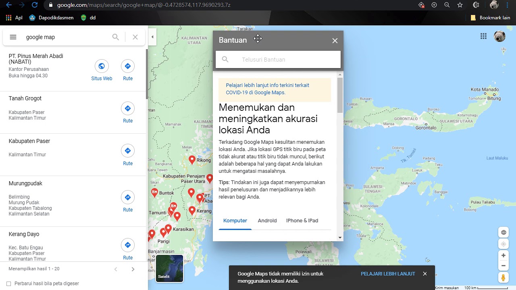
Task: Click the map pin near Parigi
Action: pos(163,232)
